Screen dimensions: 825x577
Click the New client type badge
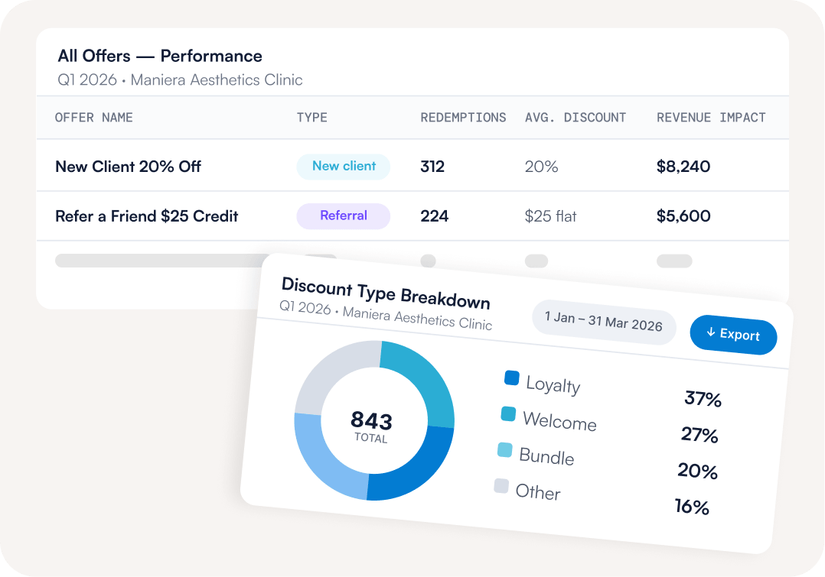tap(344, 167)
